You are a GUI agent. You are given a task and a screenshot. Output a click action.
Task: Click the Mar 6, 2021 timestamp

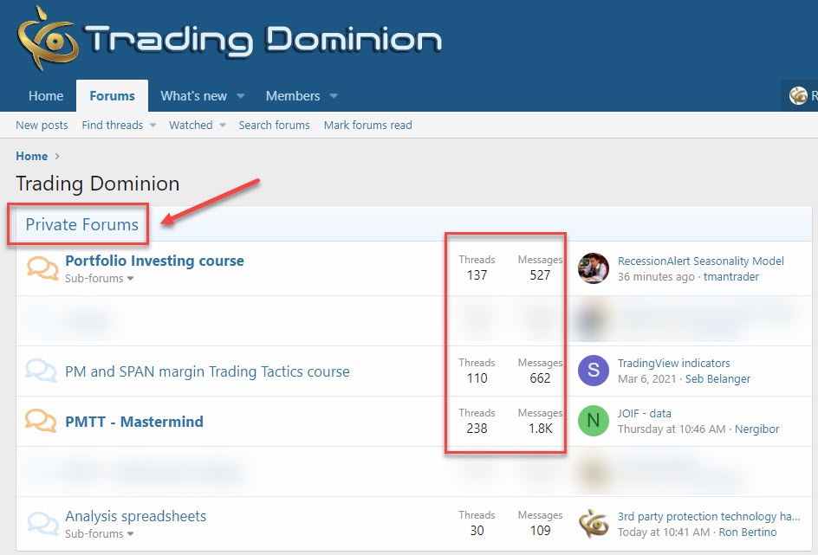coord(647,379)
